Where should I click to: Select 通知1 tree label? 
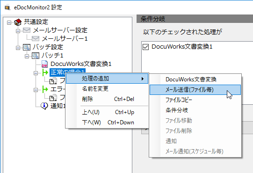tap(58, 106)
